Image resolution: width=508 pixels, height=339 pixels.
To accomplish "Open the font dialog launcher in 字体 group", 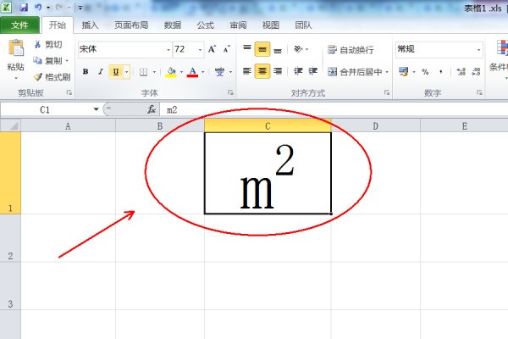I will coord(230,92).
